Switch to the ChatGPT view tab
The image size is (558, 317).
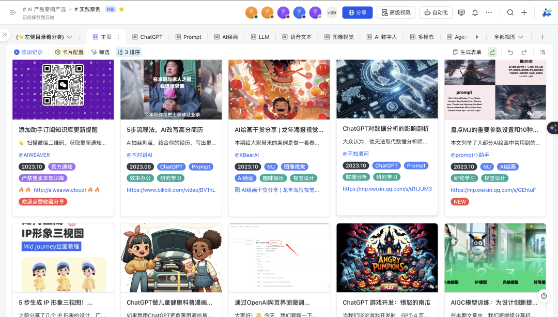(x=147, y=37)
